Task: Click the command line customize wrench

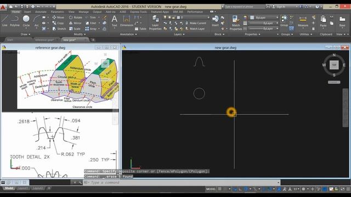Action: click(x=80, y=182)
